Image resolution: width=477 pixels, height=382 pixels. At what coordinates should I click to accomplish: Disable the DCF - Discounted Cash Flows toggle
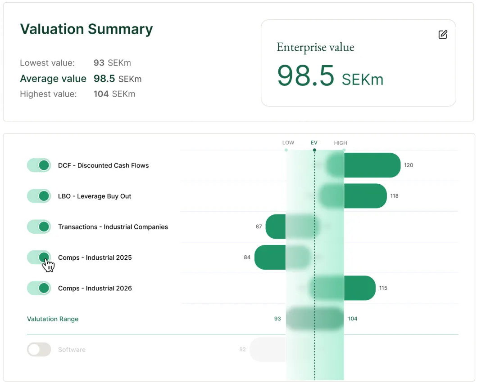click(x=39, y=165)
